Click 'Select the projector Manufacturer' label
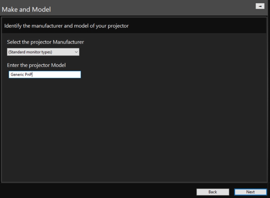Viewport: 270px width, 198px height. (x=46, y=42)
